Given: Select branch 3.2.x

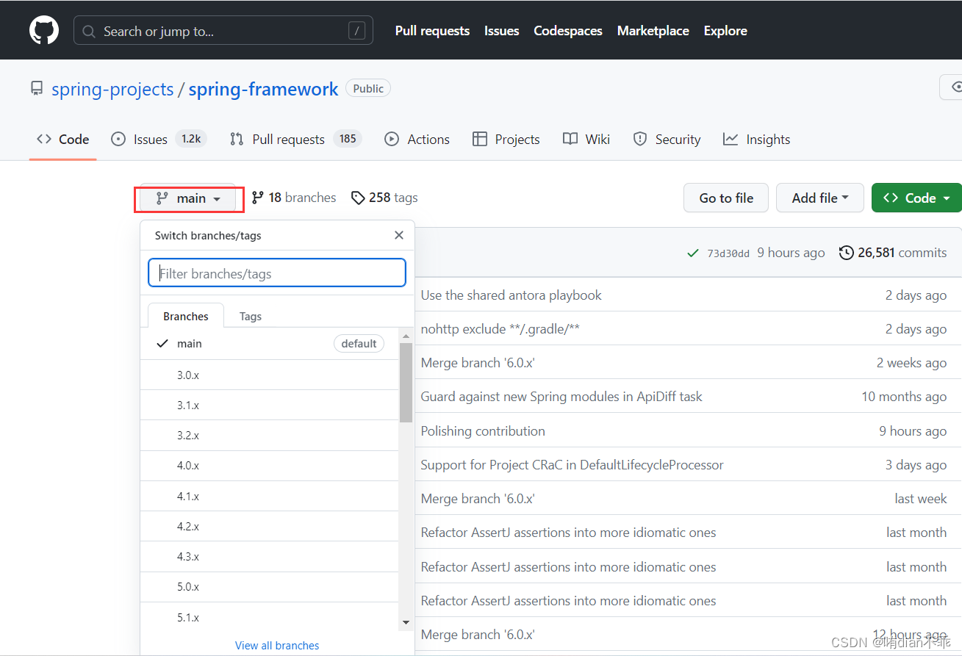Looking at the screenshot, I should [x=270, y=436].
